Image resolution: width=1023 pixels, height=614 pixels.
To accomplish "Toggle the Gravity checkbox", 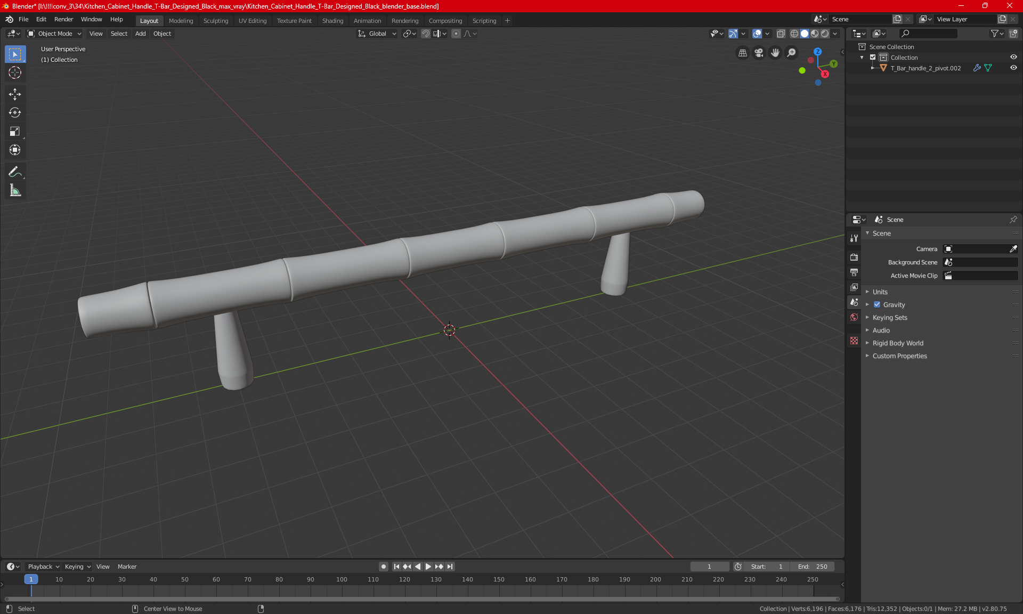I will coord(877,305).
